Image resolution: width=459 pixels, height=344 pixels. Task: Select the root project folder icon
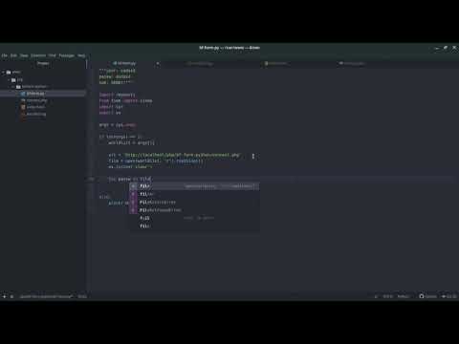pyautogui.click(x=9, y=73)
